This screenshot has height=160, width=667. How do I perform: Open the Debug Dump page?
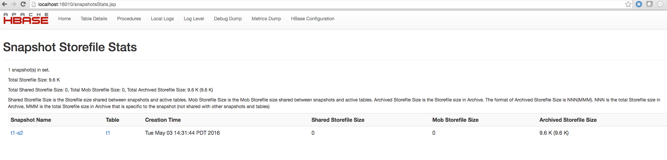pyautogui.click(x=228, y=19)
